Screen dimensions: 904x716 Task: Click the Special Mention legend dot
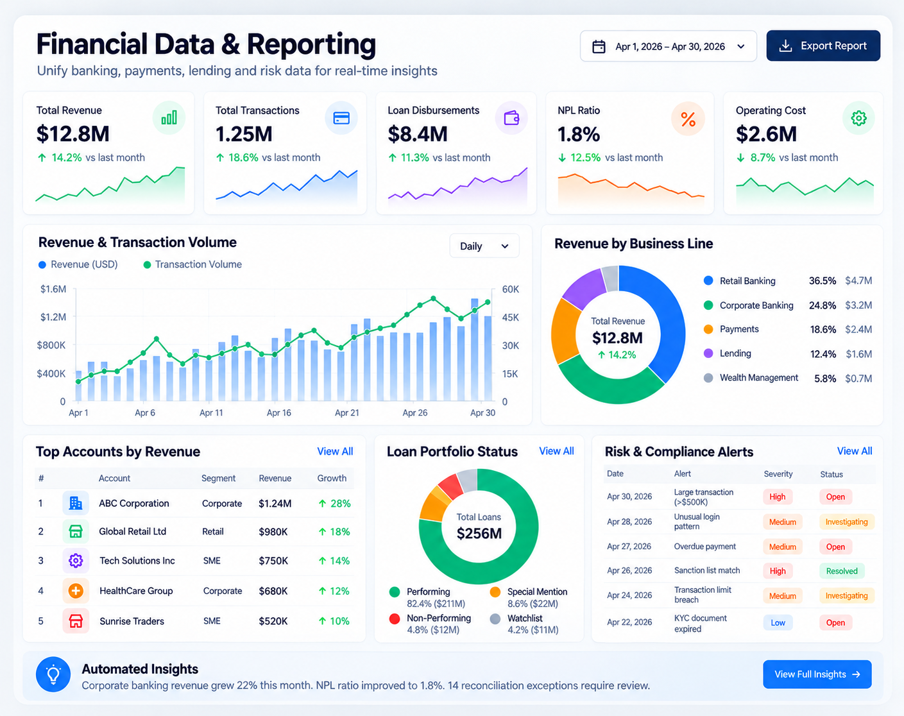click(x=495, y=592)
